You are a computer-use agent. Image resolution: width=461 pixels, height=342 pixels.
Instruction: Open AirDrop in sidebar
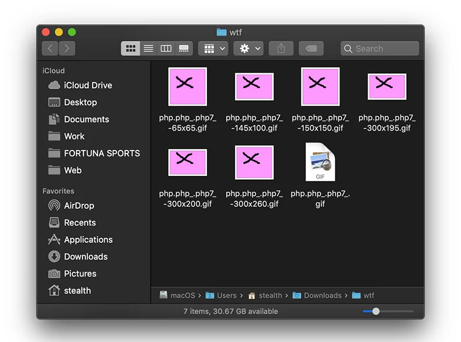click(x=71, y=205)
